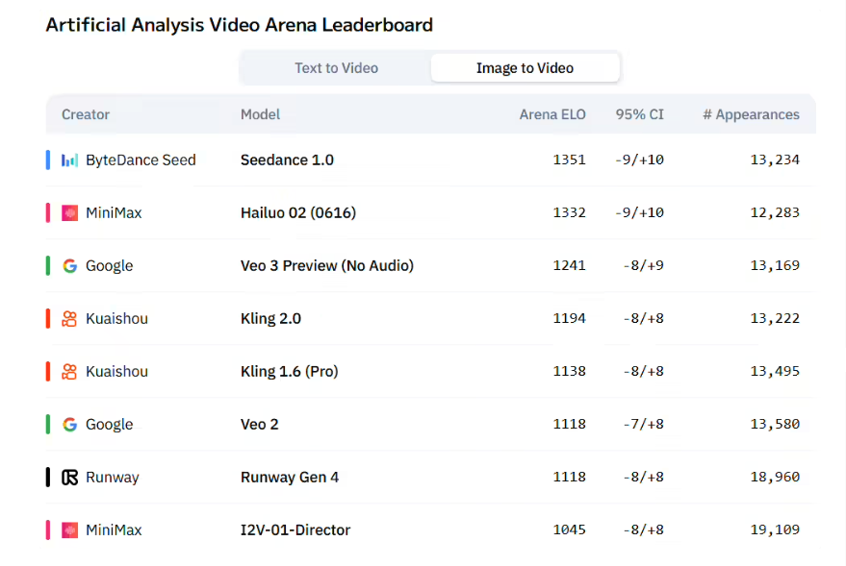
Task: Switch to the Text to Video tab
Action: click(x=336, y=68)
